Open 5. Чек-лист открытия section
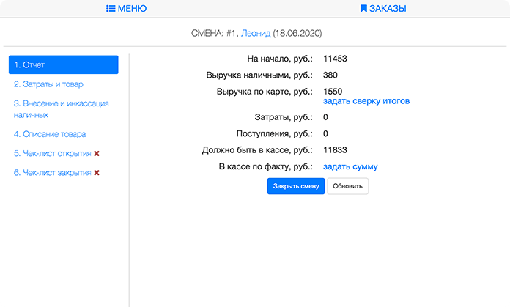 [51, 154]
